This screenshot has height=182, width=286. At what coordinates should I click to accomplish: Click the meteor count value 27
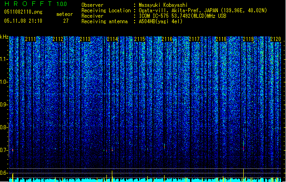66,21
